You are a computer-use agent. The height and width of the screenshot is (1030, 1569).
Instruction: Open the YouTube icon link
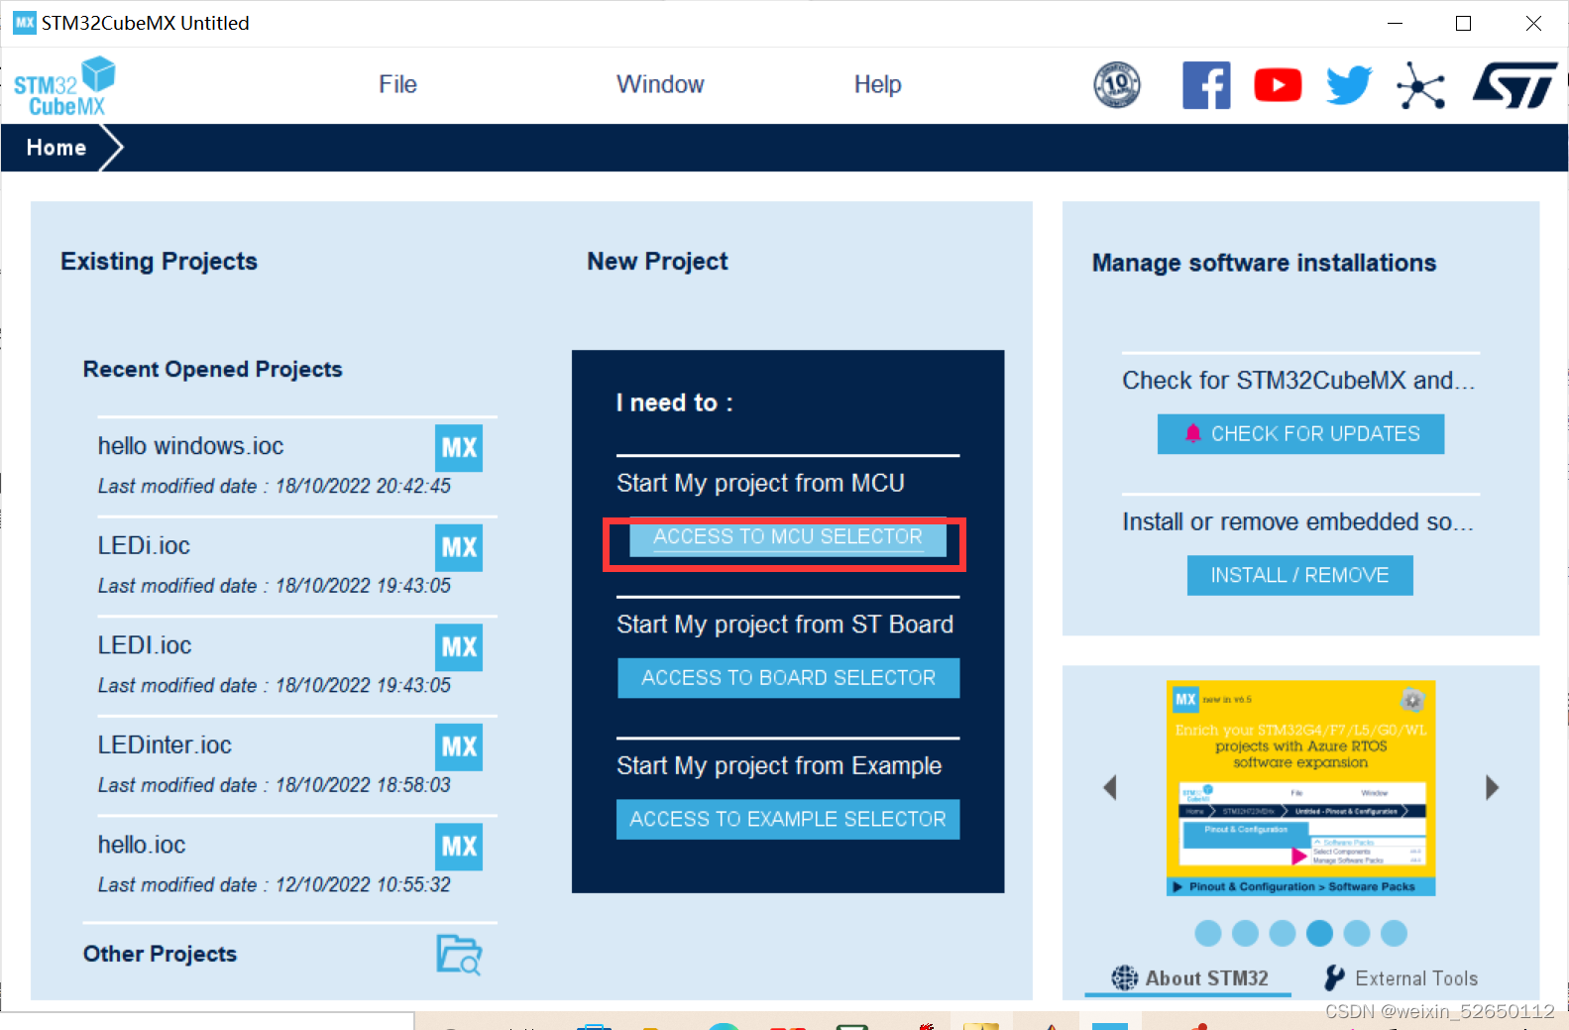pos(1278,85)
